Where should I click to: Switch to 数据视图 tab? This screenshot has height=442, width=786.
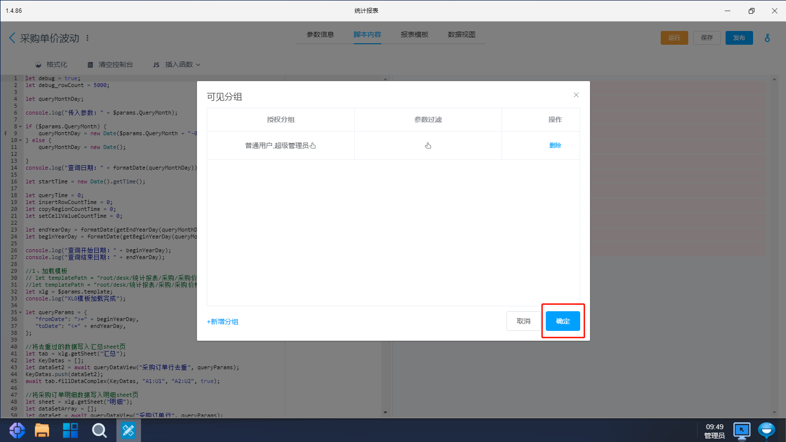click(462, 34)
